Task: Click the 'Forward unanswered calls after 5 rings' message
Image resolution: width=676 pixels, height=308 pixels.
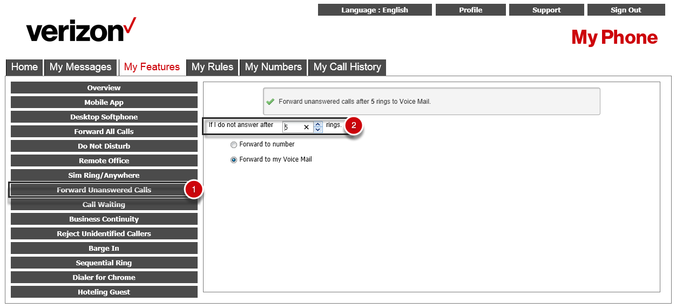Action: pos(355,102)
